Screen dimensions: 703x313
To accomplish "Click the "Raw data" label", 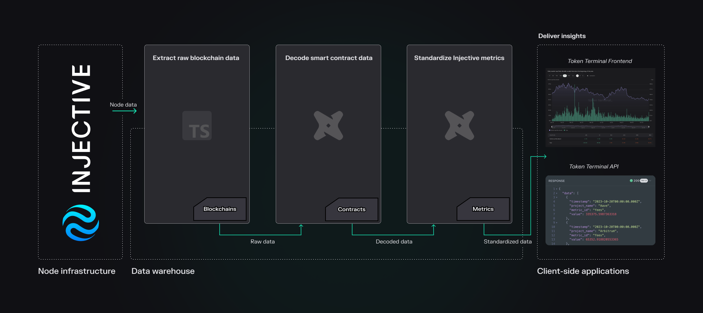I will tap(263, 242).
